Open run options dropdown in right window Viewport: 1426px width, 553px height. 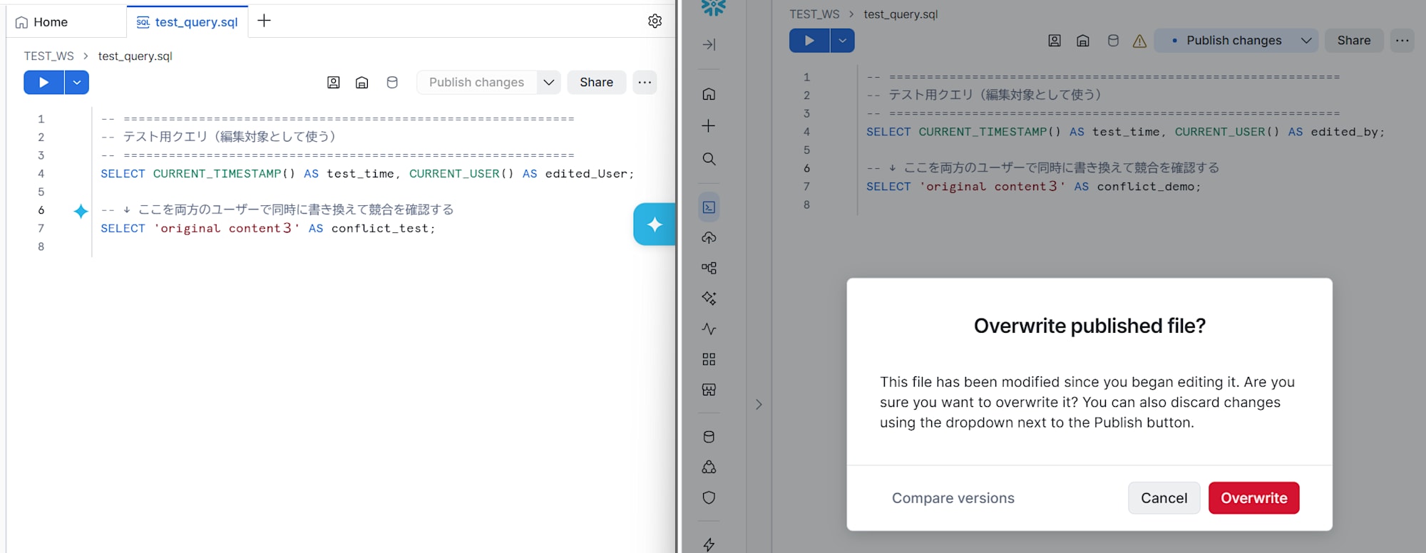pyautogui.click(x=843, y=41)
